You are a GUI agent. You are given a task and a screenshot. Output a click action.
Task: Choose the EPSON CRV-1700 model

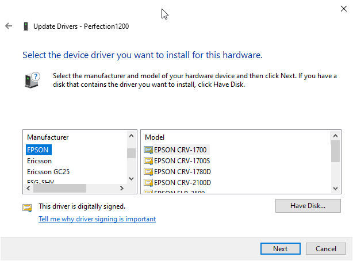(180, 150)
